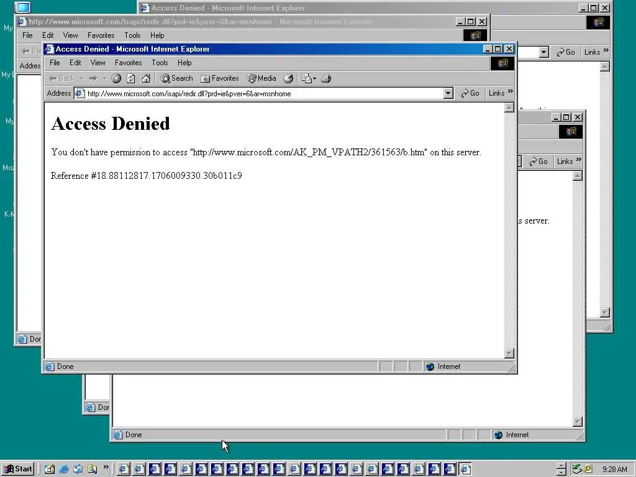Expand the quick launch overflow chevron
This screenshot has height=477, width=636.
[x=106, y=467]
